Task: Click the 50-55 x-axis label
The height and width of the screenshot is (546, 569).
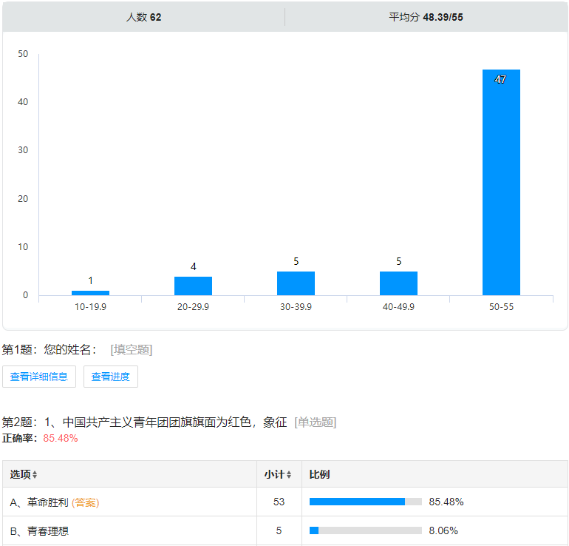Action: (x=501, y=307)
